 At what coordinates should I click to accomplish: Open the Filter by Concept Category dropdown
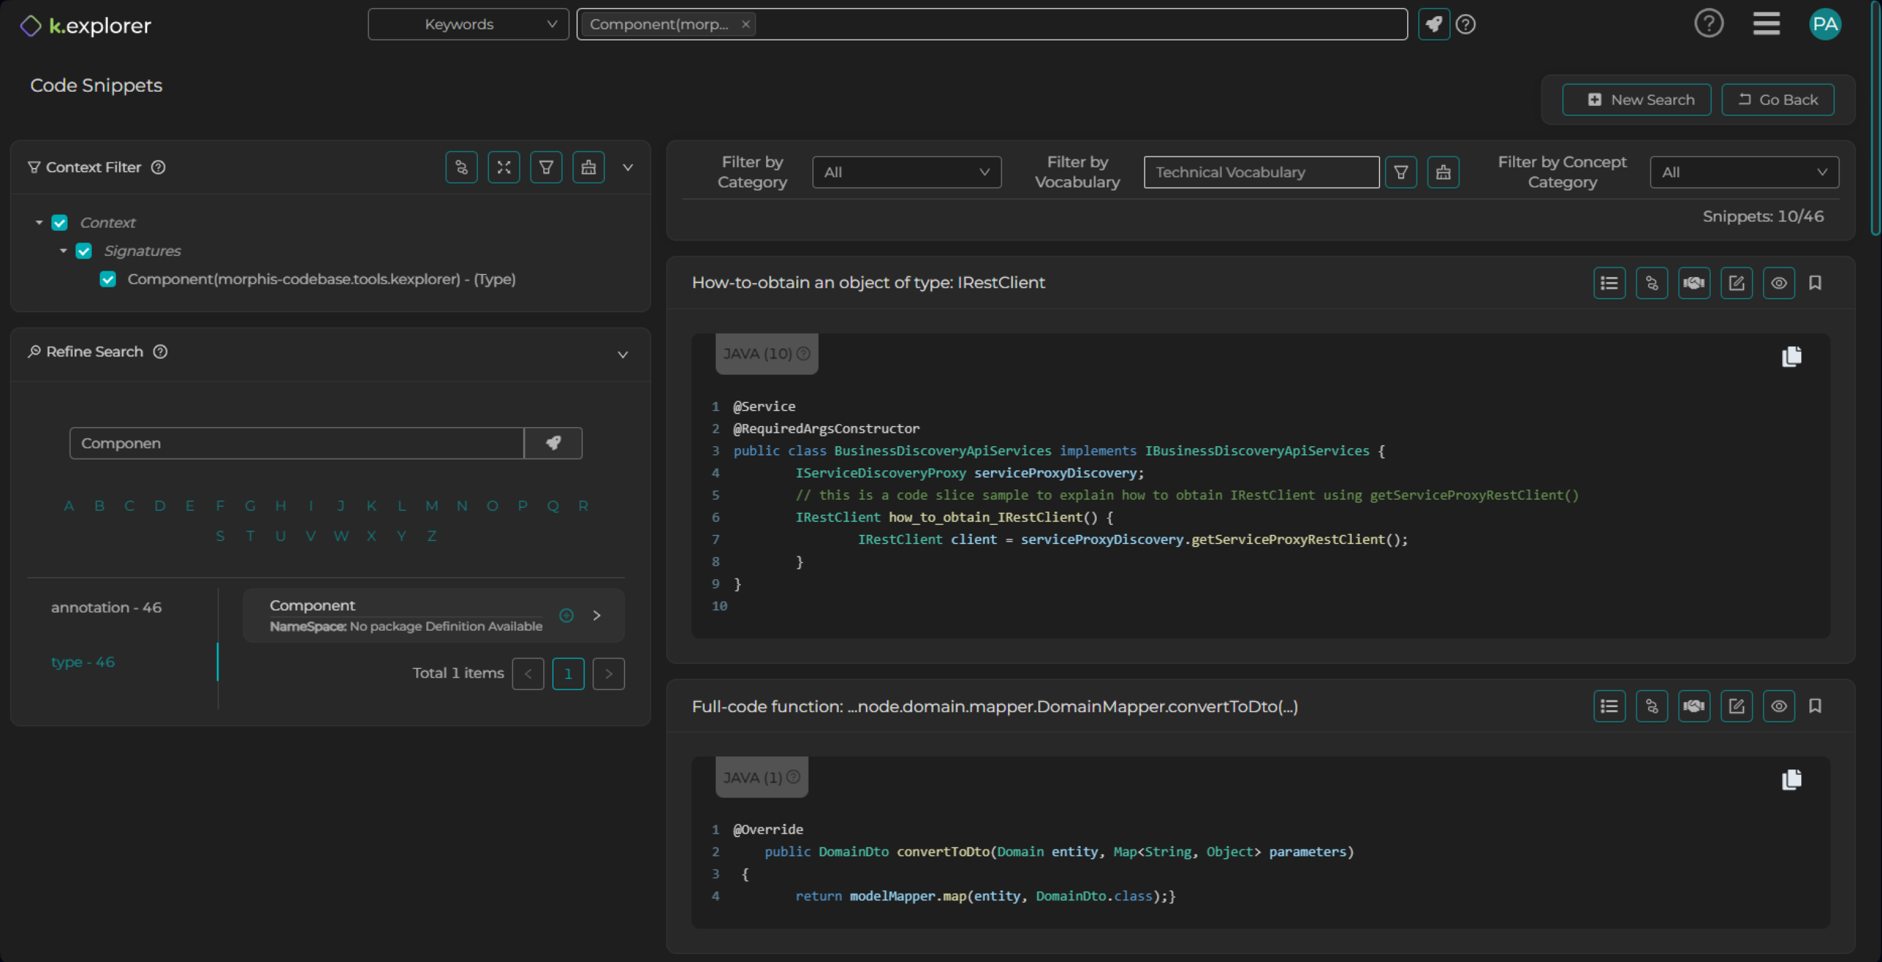pyautogui.click(x=1742, y=170)
